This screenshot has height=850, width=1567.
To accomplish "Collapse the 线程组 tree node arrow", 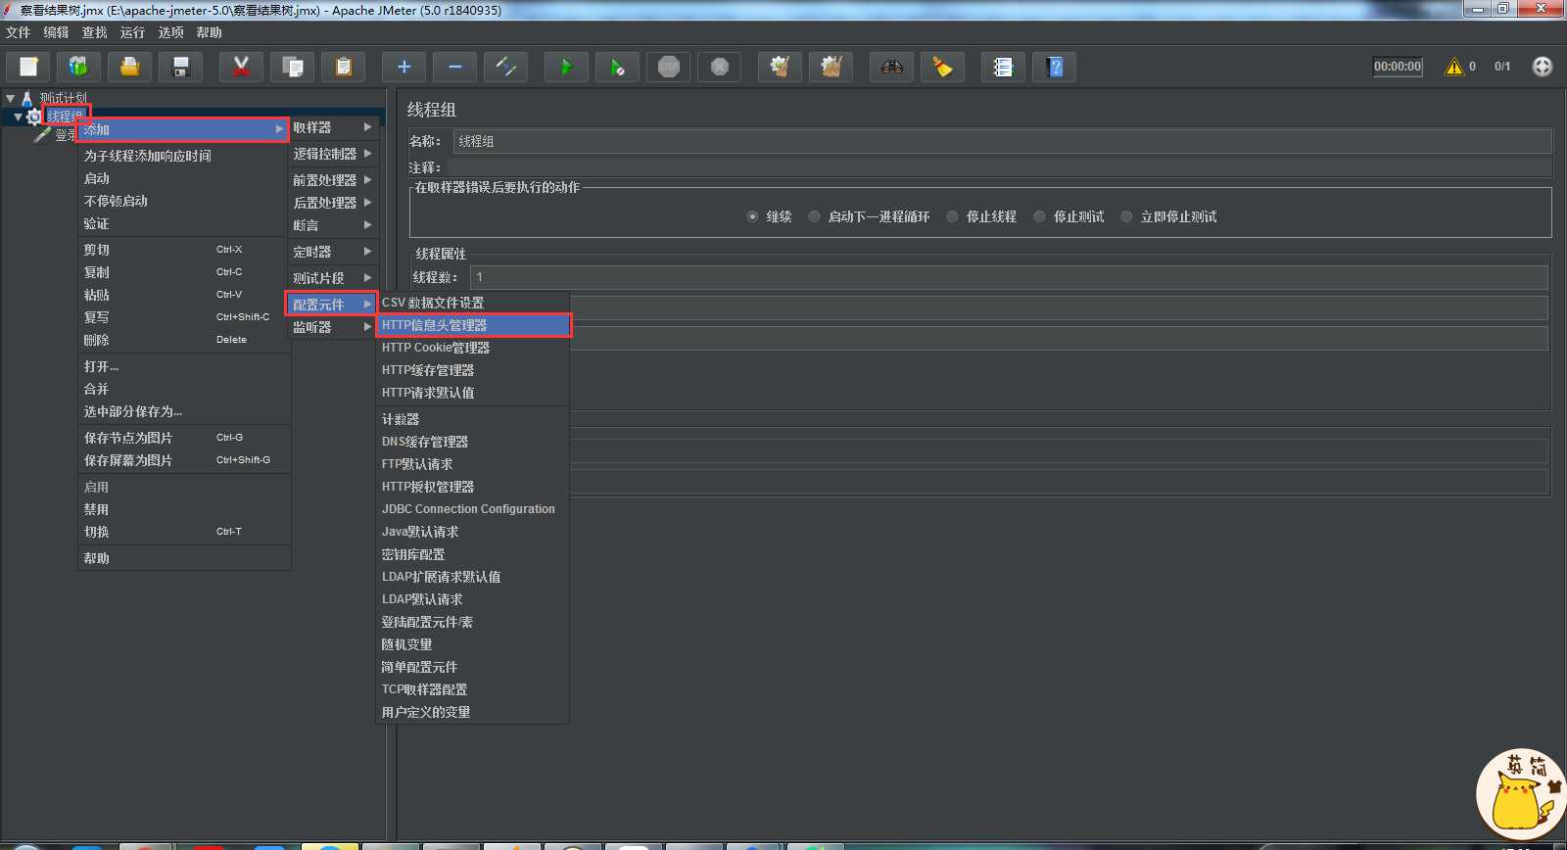I will click(x=18, y=117).
